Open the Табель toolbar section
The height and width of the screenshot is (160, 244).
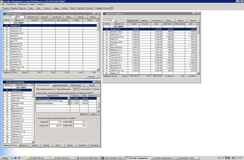pyautogui.click(x=65, y=8)
